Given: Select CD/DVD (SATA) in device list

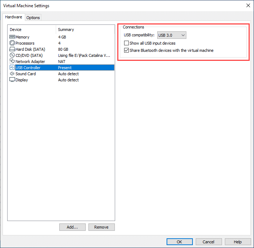Looking at the screenshot, I should (x=29, y=55).
